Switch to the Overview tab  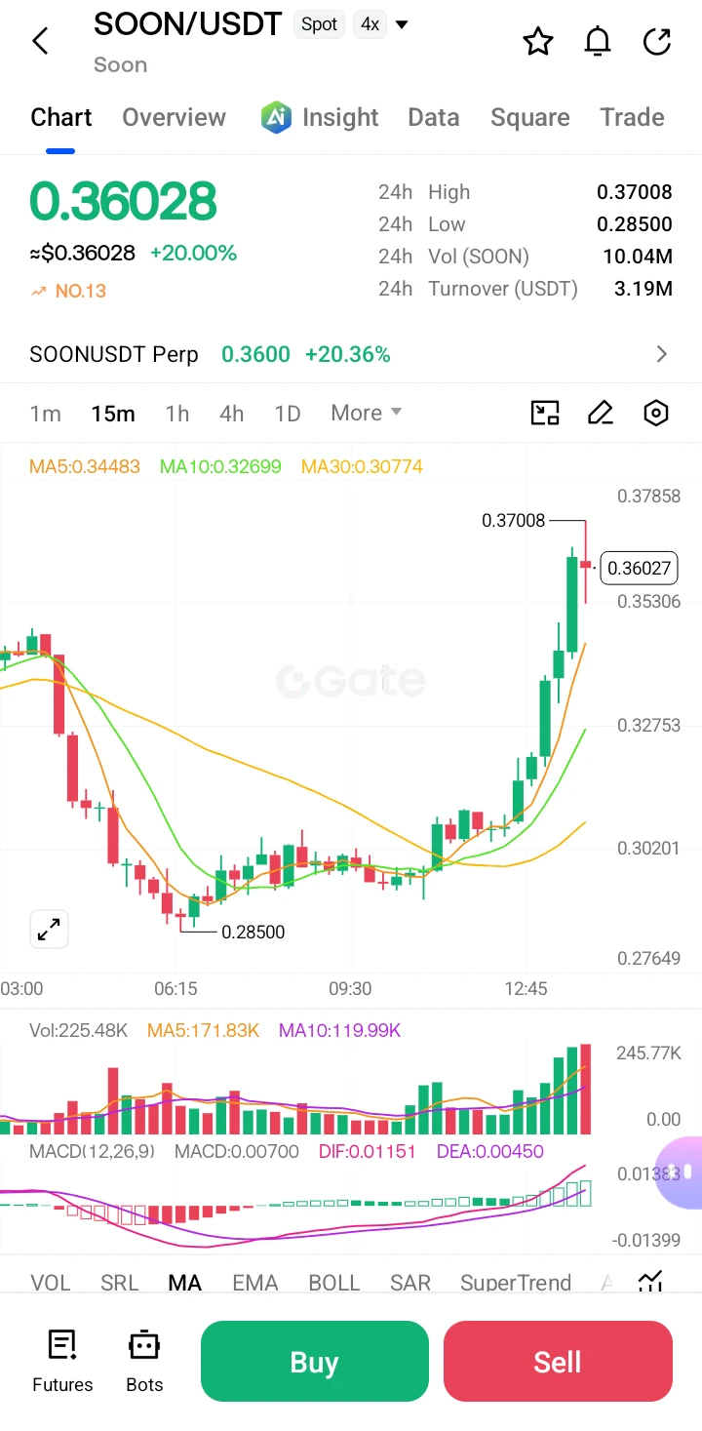point(174,117)
